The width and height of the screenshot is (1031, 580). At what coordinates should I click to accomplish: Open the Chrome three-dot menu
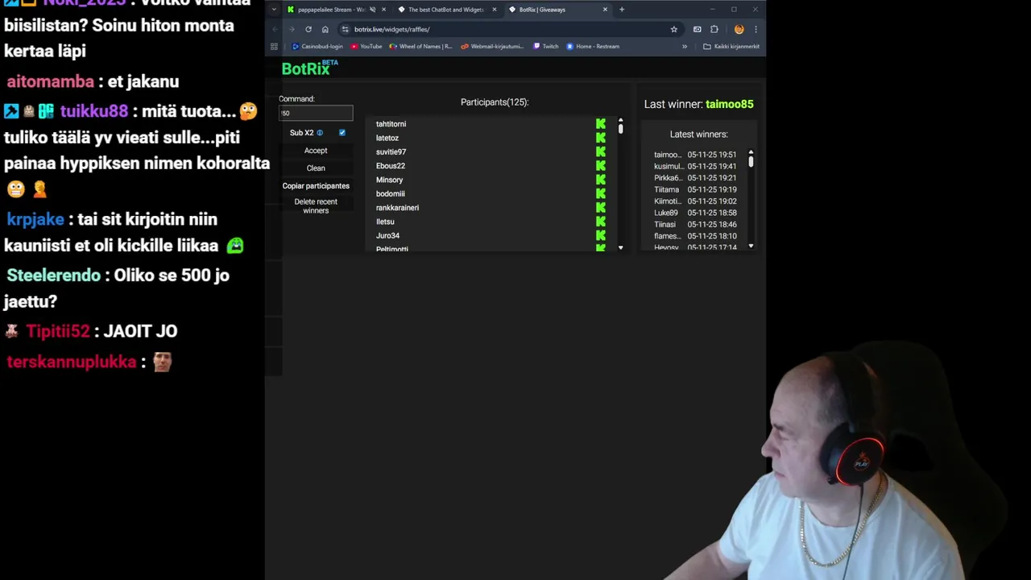756,29
